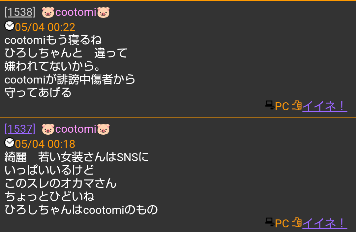This screenshot has width=356, height=232.
Task: Click PC label text in post 1537
Action: 282,223
